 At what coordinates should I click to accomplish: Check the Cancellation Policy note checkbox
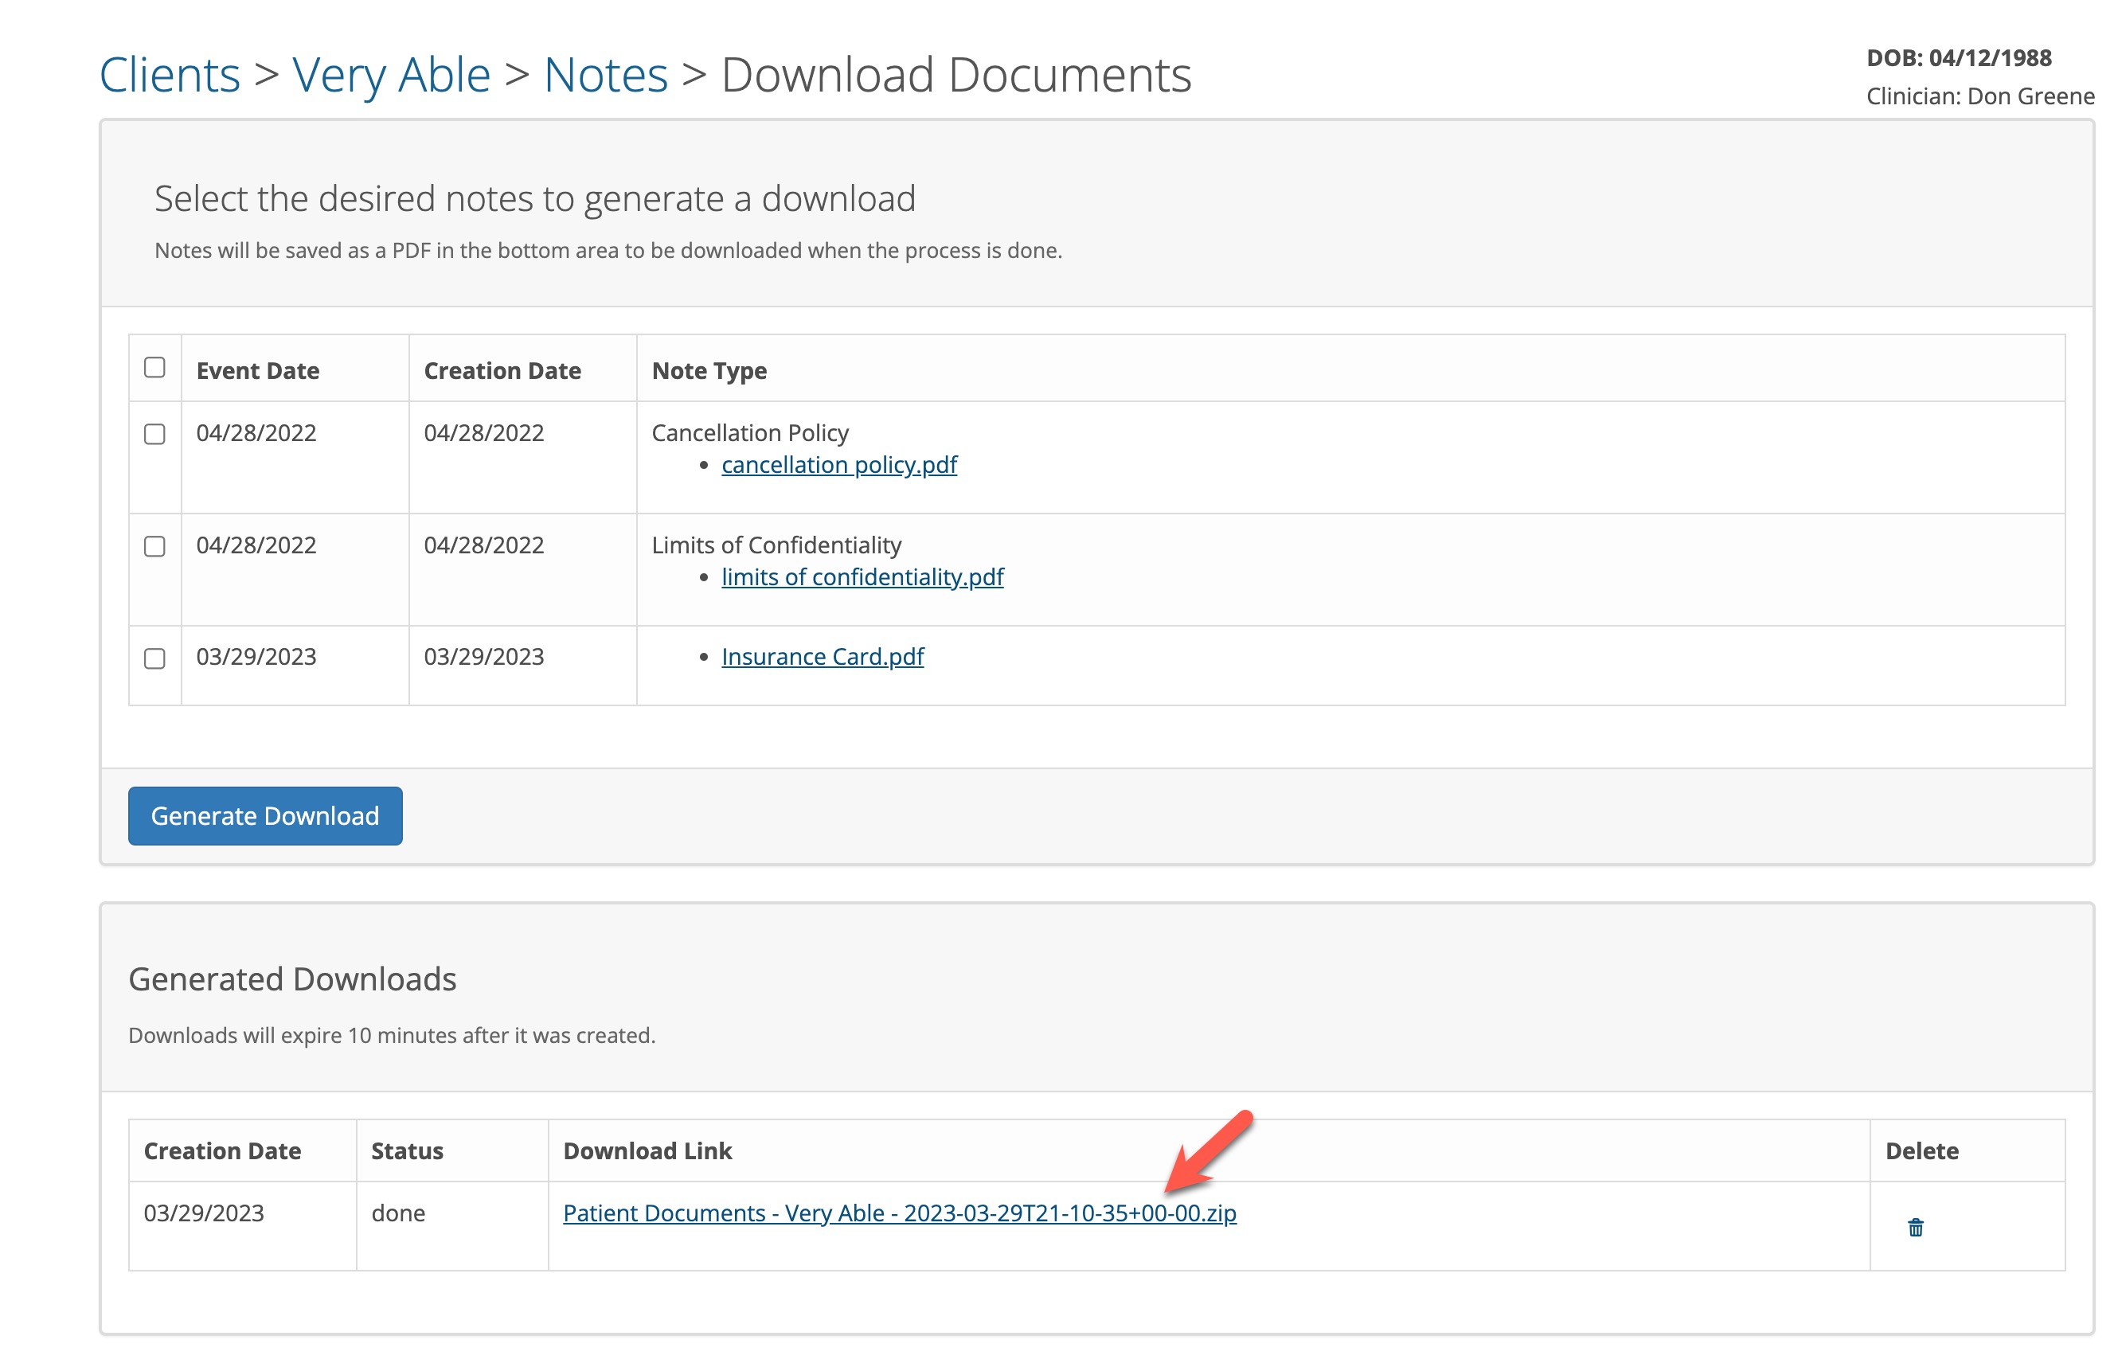[154, 435]
